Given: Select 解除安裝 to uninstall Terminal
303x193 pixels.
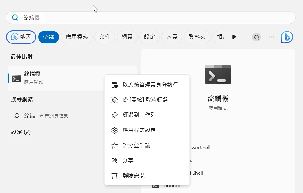Looking at the screenshot, I should coord(133,175).
